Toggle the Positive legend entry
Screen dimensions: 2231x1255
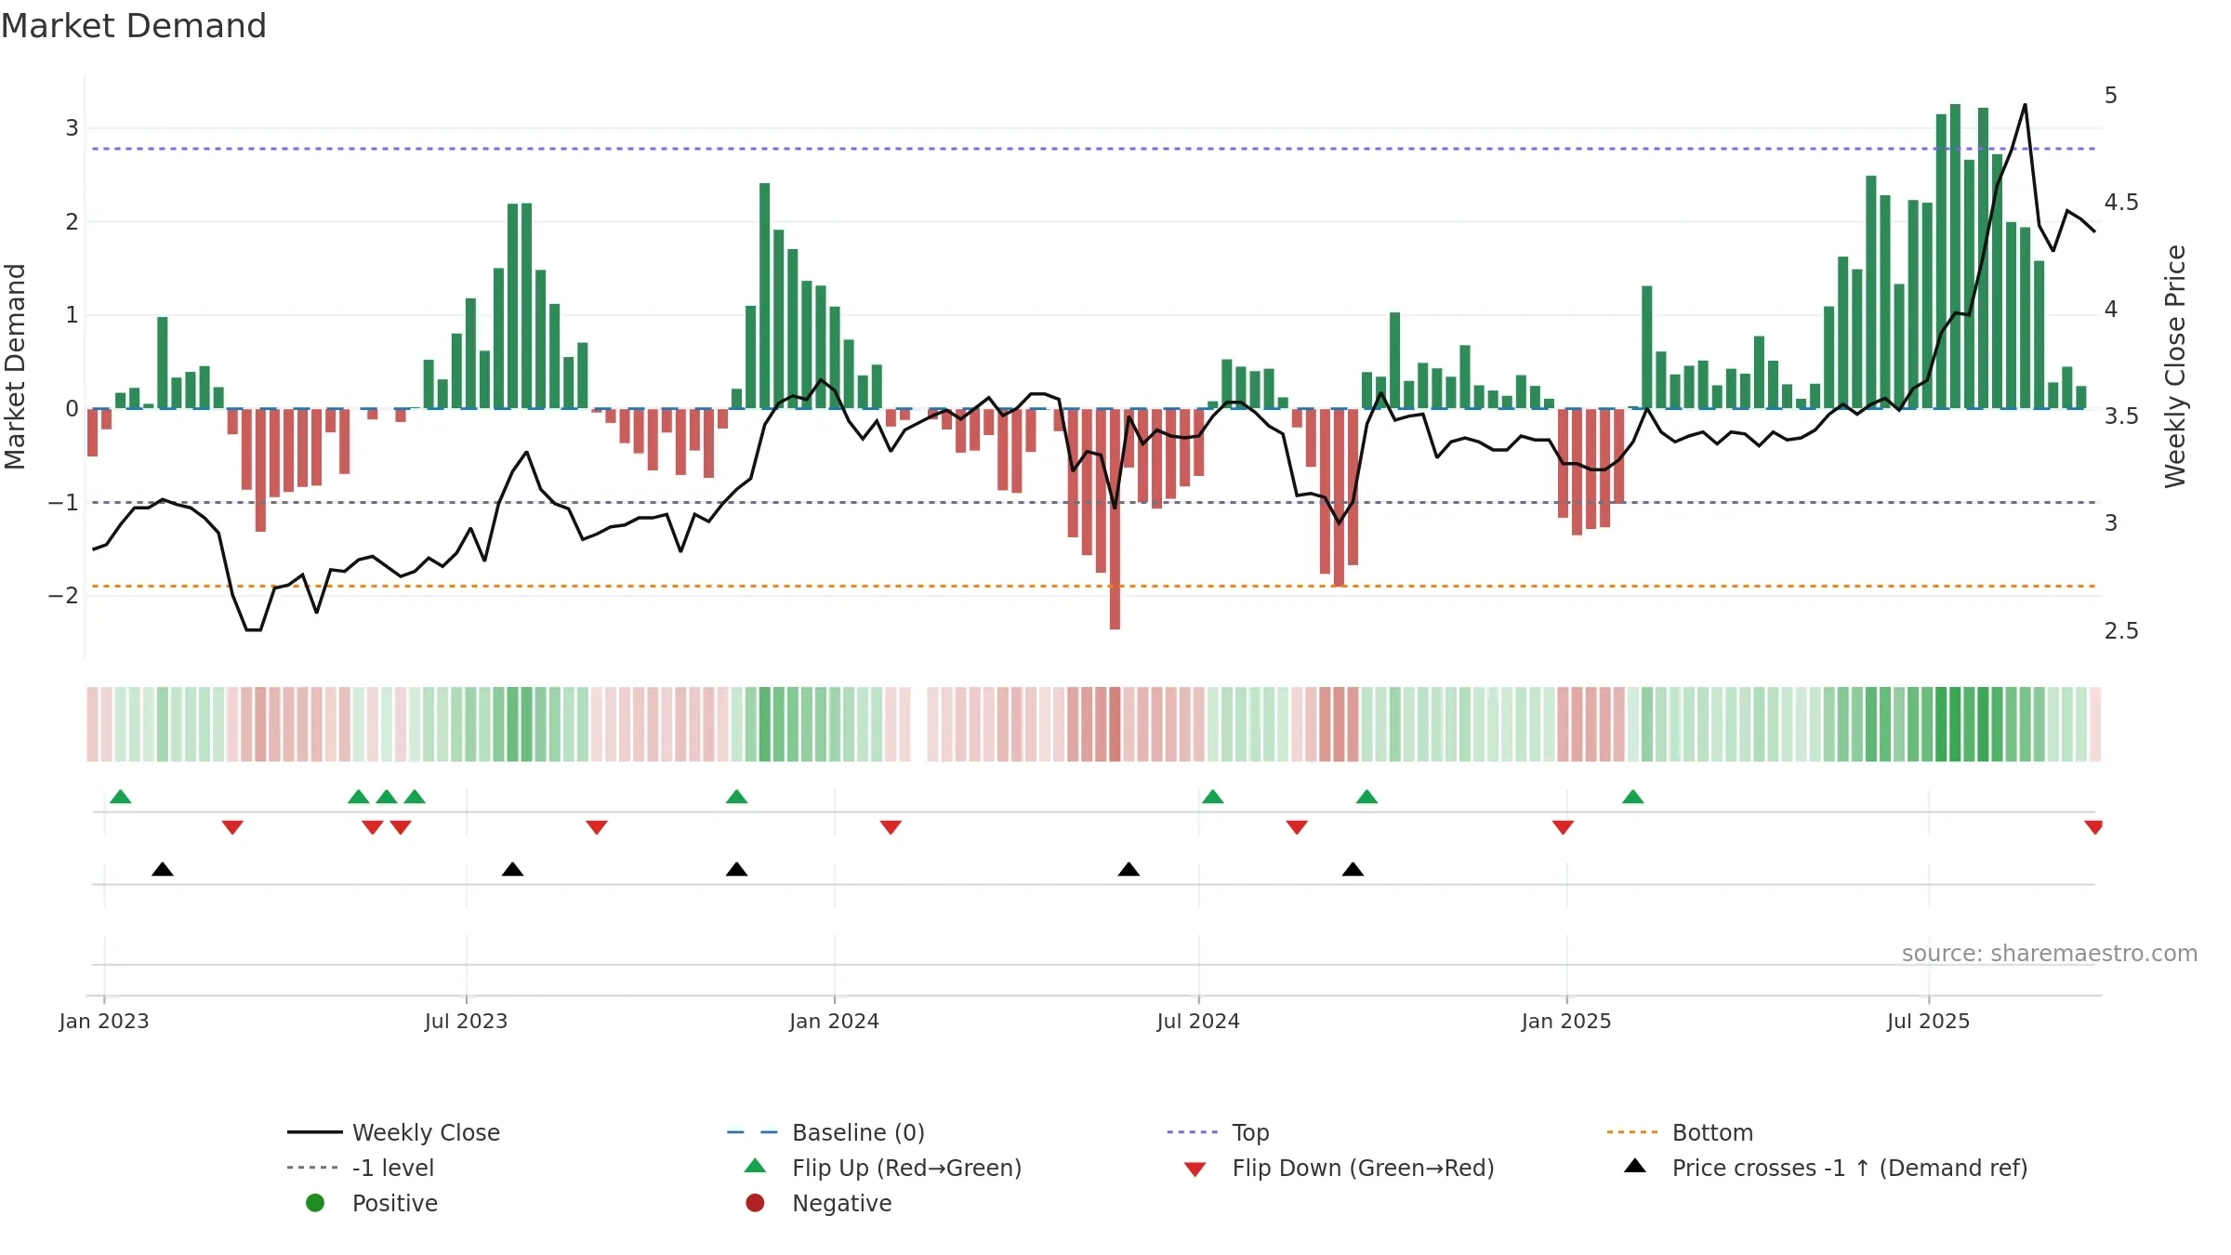372,1203
